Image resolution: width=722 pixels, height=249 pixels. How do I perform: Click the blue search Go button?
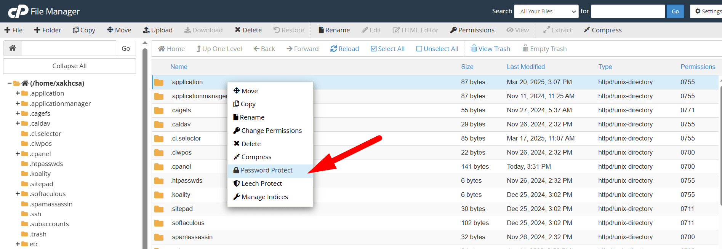[x=675, y=11]
